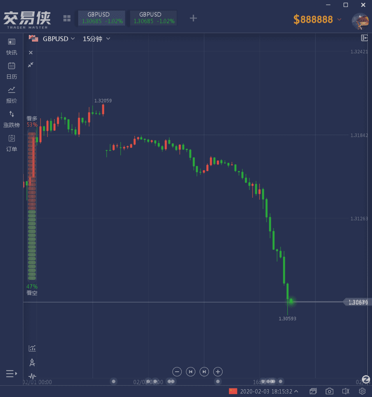Open the 涨跌榜 gainers and losers list

12,118
